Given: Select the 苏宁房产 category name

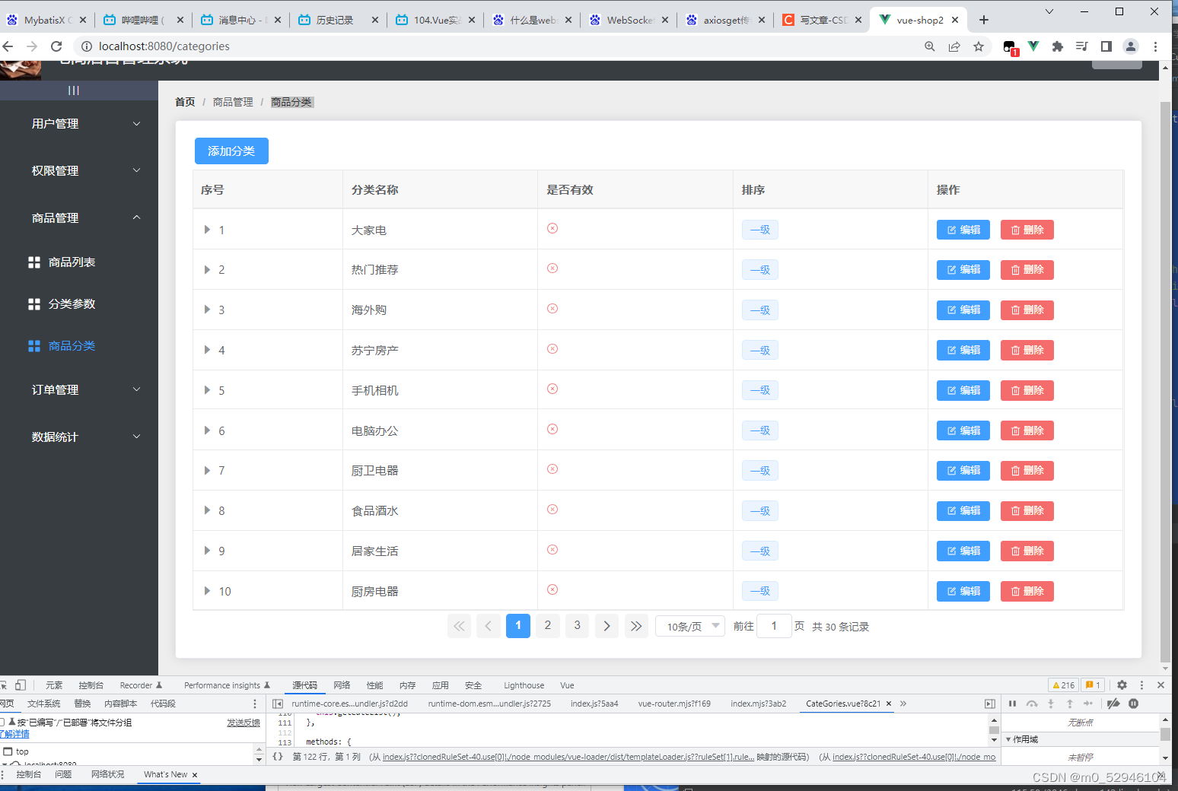Looking at the screenshot, I should coord(375,351).
